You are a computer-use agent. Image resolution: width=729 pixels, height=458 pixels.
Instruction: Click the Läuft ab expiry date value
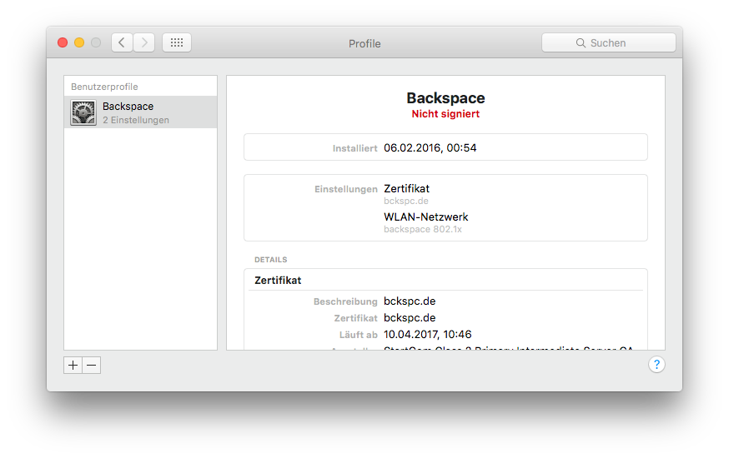point(427,335)
